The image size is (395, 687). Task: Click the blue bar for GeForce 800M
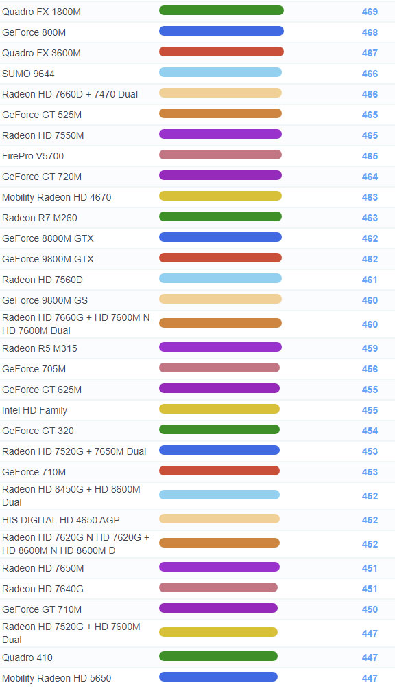(x=222, y=31)
